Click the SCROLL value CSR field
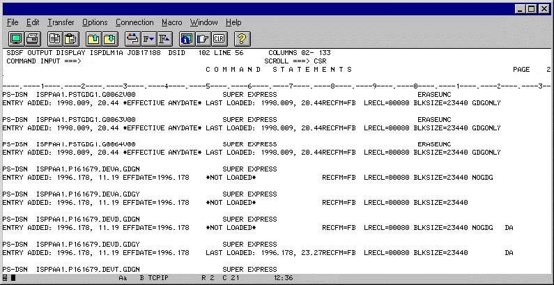 [320, 61]
